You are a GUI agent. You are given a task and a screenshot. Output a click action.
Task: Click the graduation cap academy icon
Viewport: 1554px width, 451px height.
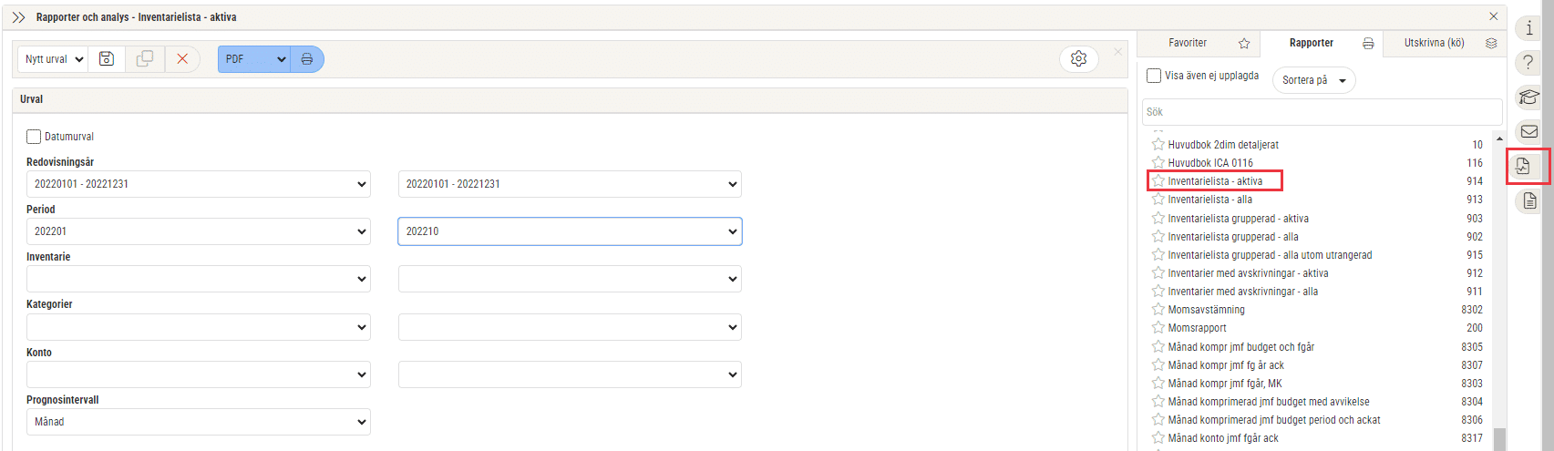[x=1529, y=97]
